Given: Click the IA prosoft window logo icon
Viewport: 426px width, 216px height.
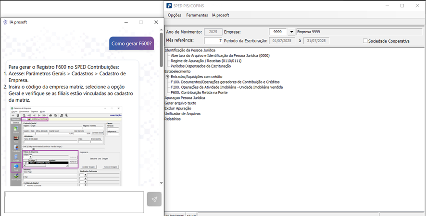Looking at the screenshot, I should (5, 22).
